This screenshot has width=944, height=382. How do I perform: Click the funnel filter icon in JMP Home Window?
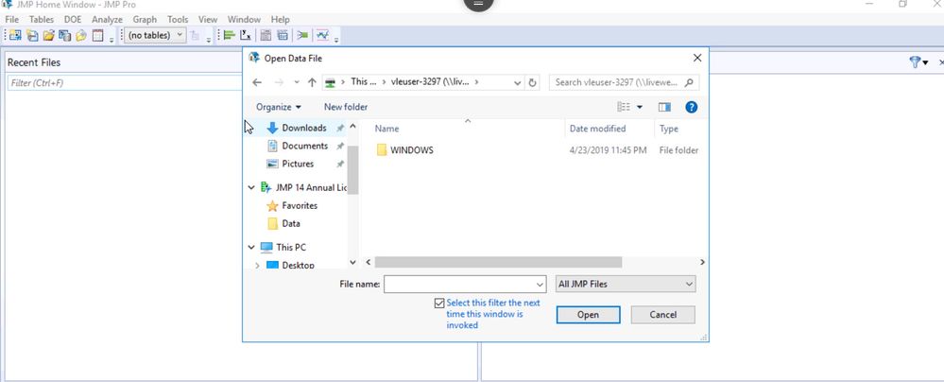pyautogui.click(x=915, y=62)
